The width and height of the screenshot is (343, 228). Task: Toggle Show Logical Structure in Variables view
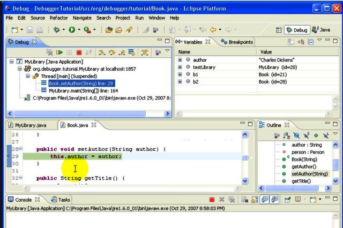(x=301, y=42)
